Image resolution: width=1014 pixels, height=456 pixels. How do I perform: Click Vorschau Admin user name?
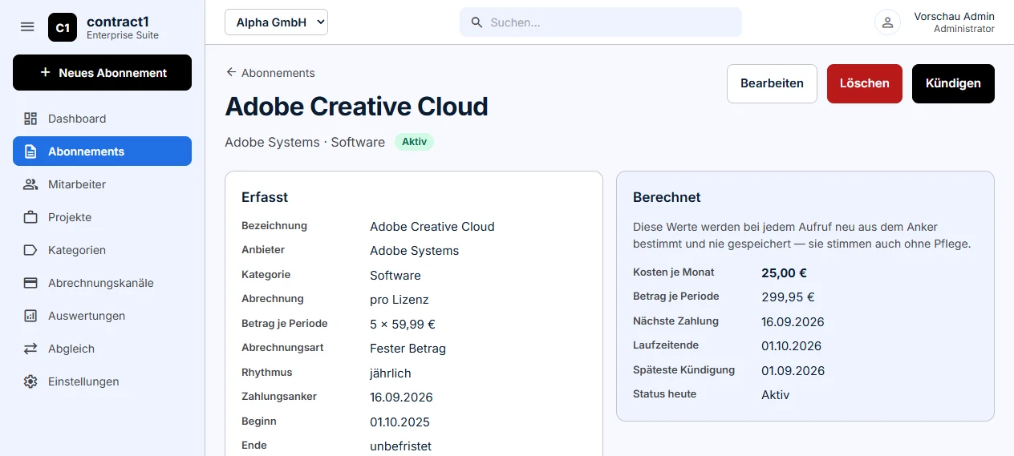(955, 16)
